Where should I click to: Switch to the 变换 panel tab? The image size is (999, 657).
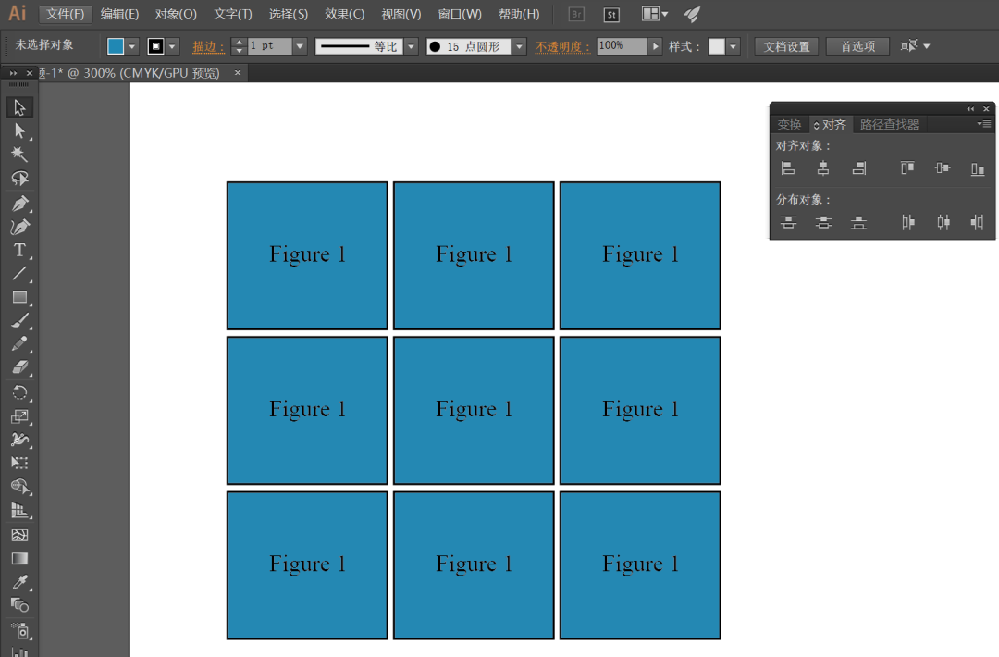[x=789, y=125]
